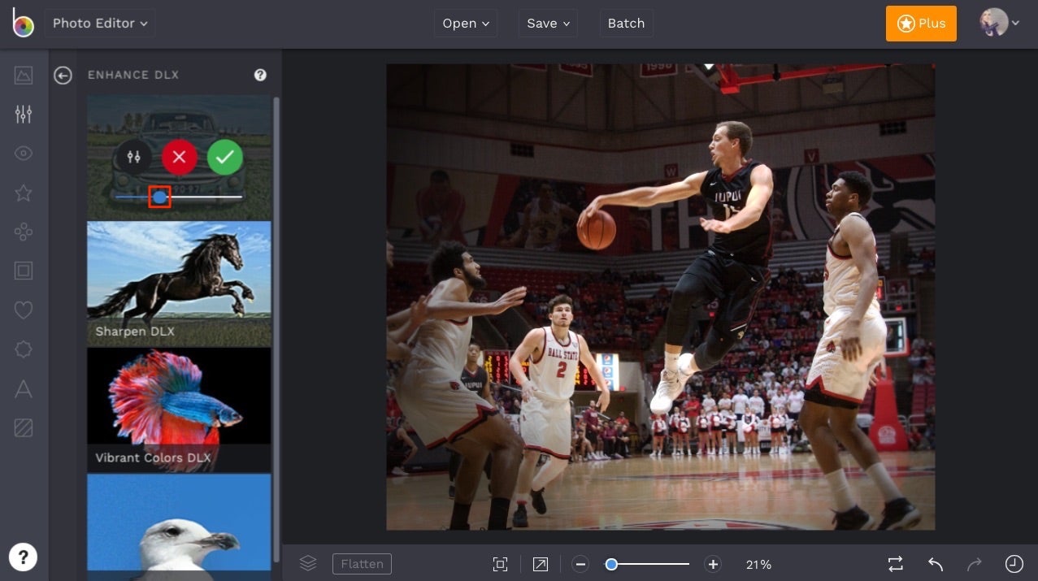Open the Touch Up panel
1038x581 pixels.
click(23, 153)
